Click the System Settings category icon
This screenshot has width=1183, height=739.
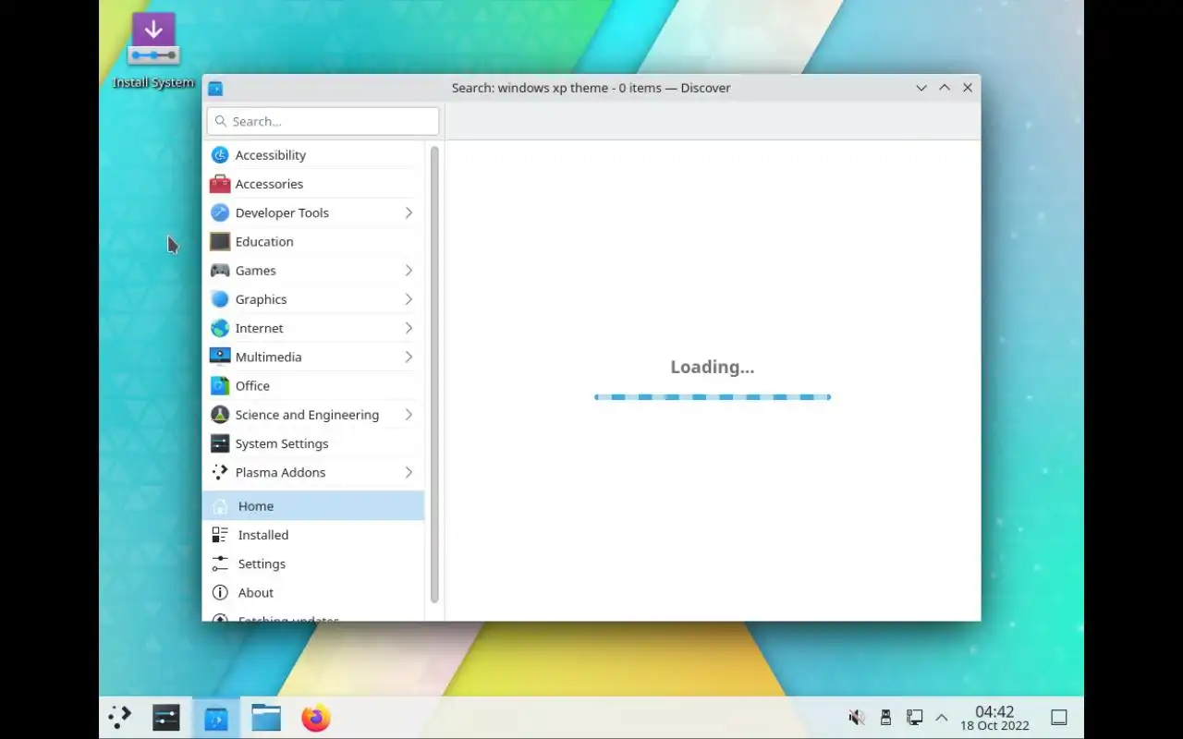click(x=220, y=443)
